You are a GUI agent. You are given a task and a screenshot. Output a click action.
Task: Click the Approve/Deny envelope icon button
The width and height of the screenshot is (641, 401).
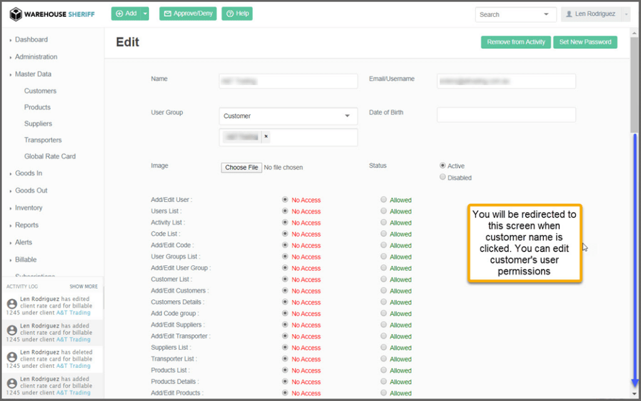click(x=188, y=14)
